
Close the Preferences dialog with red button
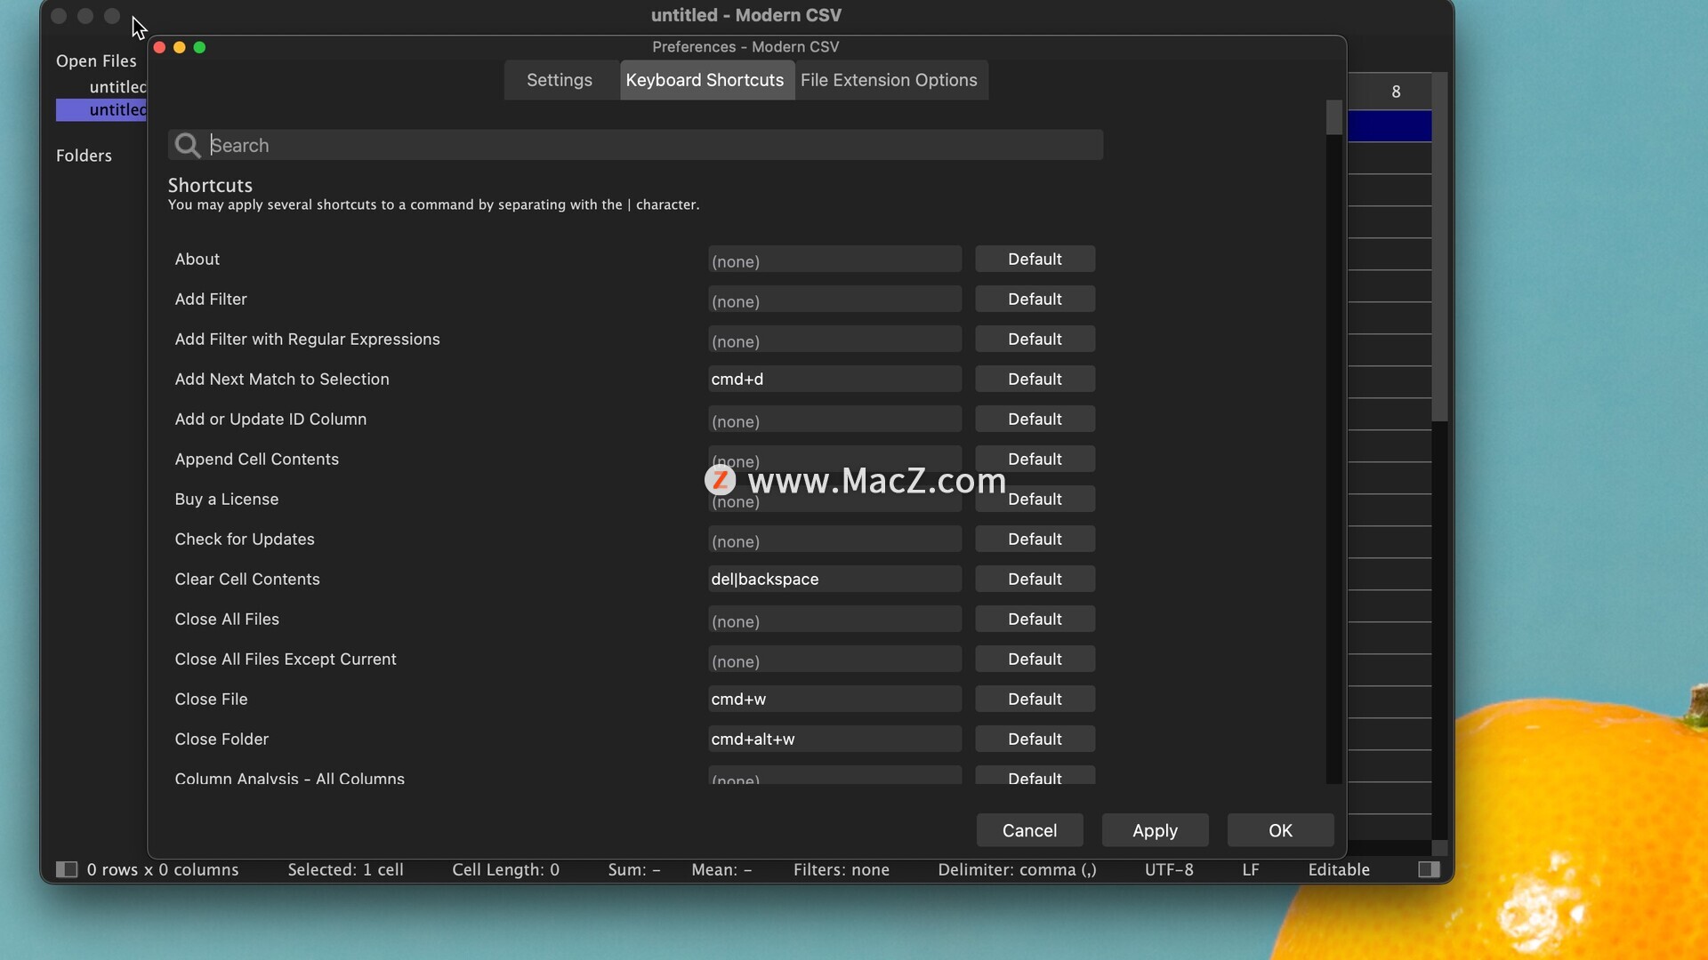coord(159,47)
